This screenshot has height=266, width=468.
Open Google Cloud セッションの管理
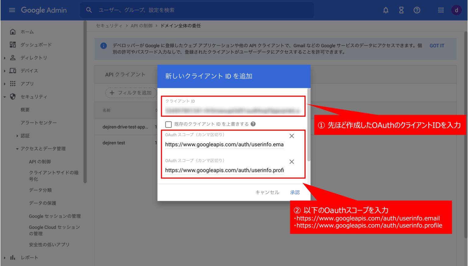54,230
